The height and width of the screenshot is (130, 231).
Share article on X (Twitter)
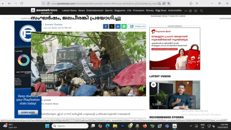tap(112, 26)
